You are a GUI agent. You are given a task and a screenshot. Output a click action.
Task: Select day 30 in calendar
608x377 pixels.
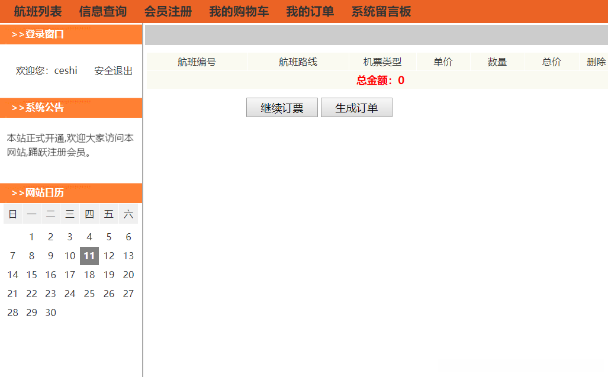50,312
